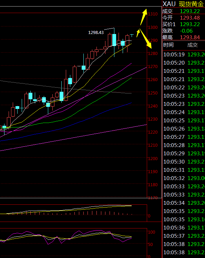Click the 1260 price axis label
The image size is (205, 258).
point(153,79)
